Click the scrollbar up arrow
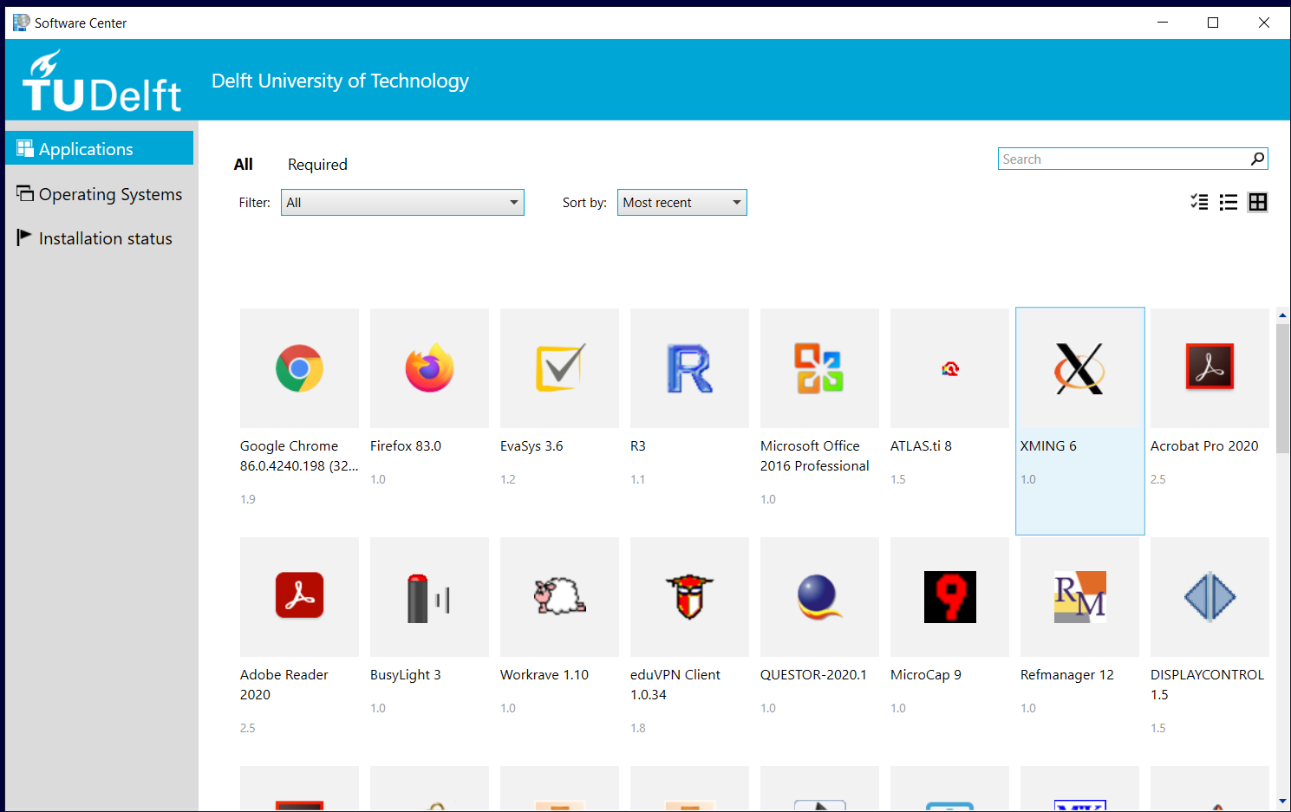 (1282, 315)
